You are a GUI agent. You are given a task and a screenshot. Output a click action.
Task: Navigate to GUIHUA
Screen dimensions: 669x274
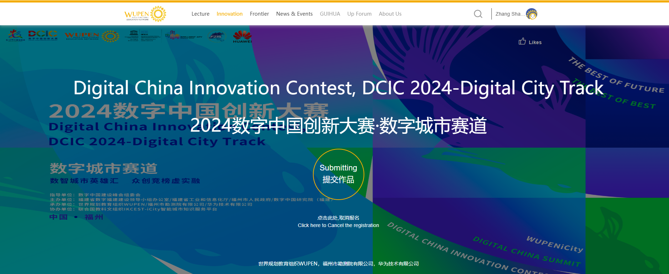point(330,14)
